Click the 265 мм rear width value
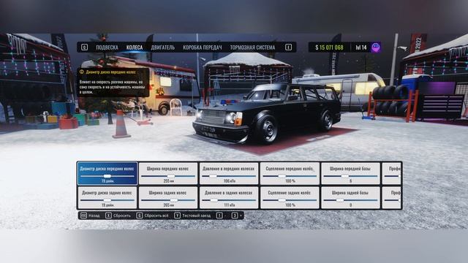This screenshot has width=468, height=263. click(x=168, y=205)
